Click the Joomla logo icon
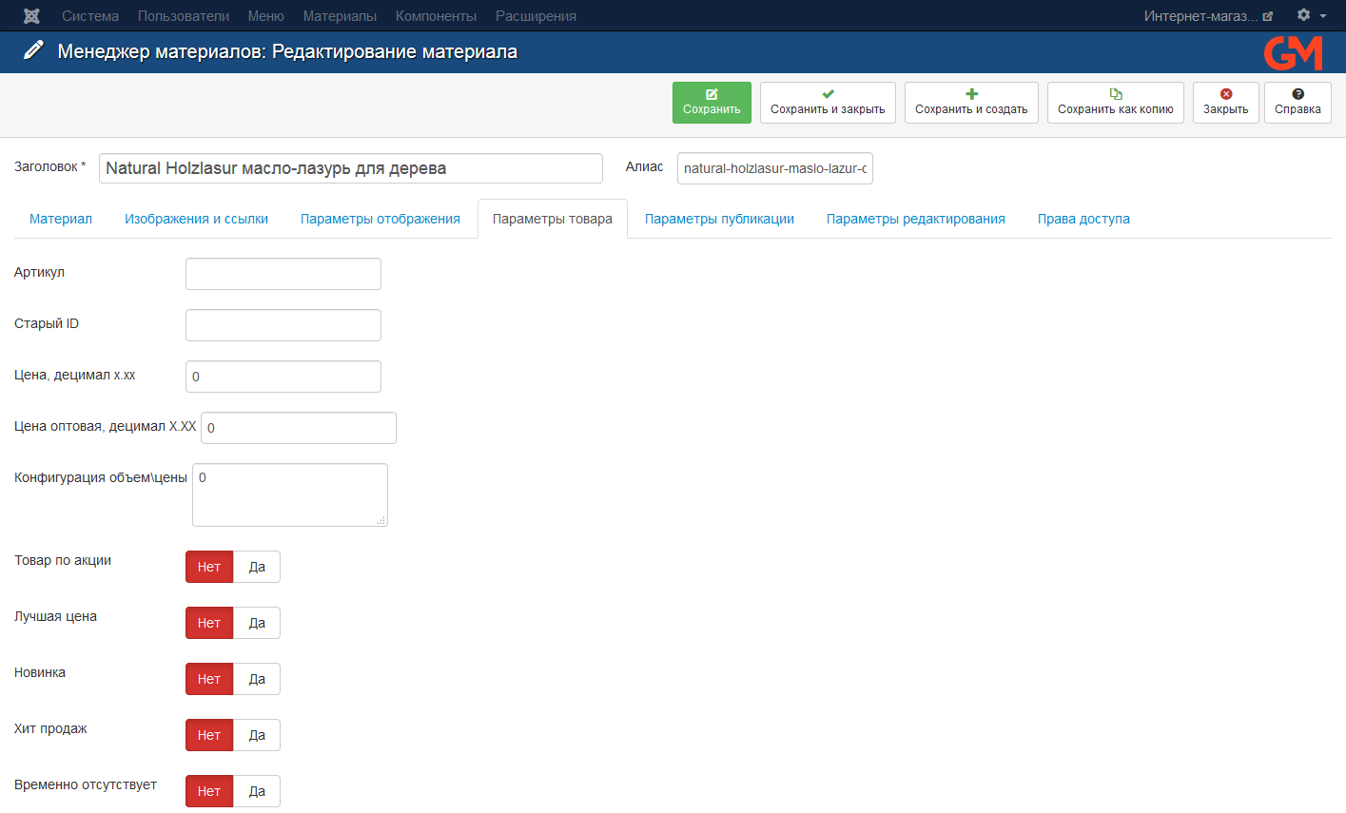Image resolution: width=1346 pixels, height=813 pixels. click(x=31, y=16)
